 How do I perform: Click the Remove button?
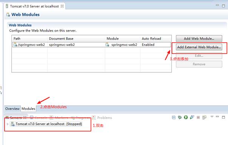click(x=199, y=64)
